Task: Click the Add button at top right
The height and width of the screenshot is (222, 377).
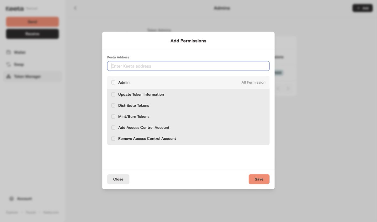Action: tap(362, 8)
